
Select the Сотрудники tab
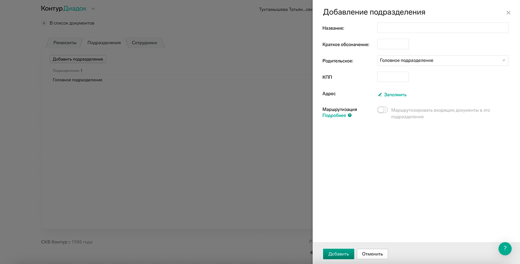[x=144, y=43]
